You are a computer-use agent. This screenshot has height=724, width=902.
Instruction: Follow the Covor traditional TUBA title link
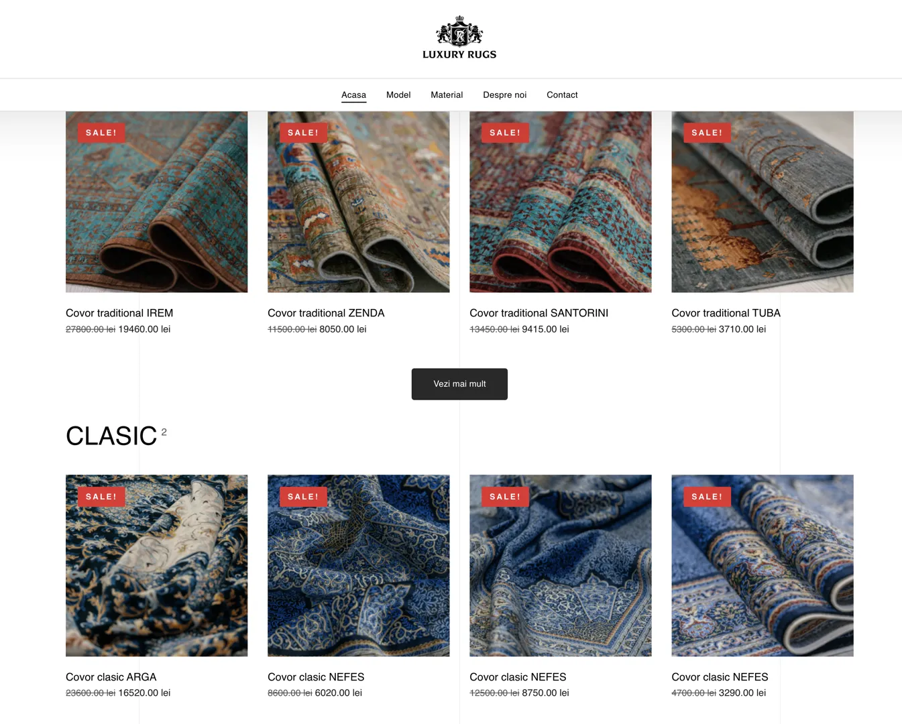pos(726,313)
